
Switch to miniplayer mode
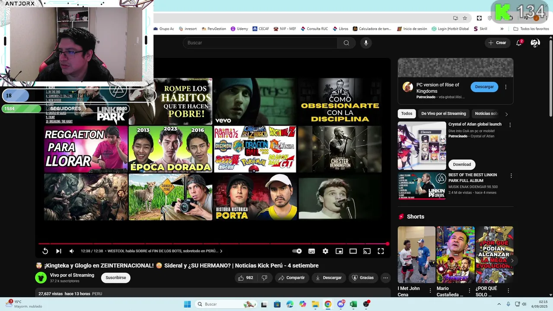[339, 251]
